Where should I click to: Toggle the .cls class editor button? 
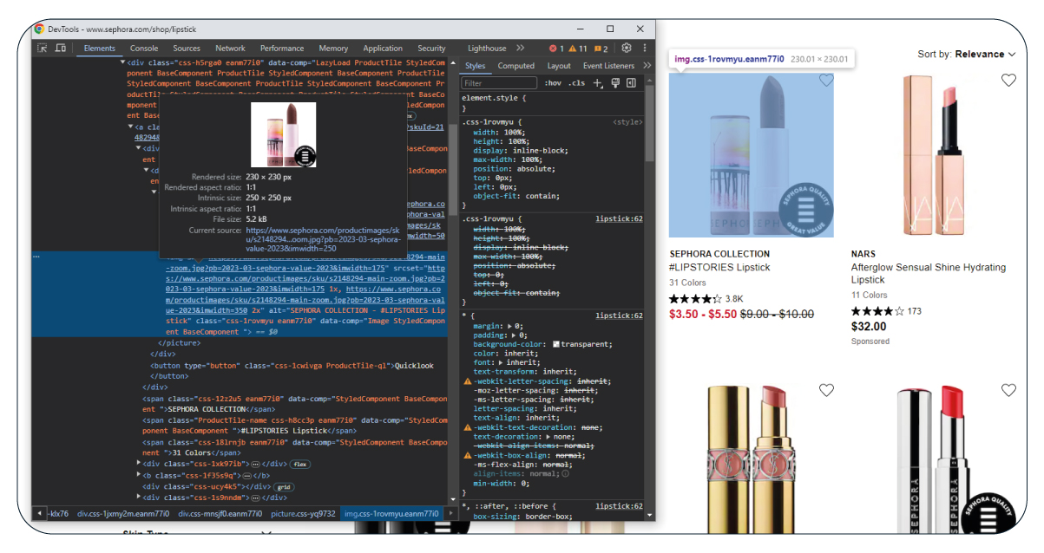[576, 83]
